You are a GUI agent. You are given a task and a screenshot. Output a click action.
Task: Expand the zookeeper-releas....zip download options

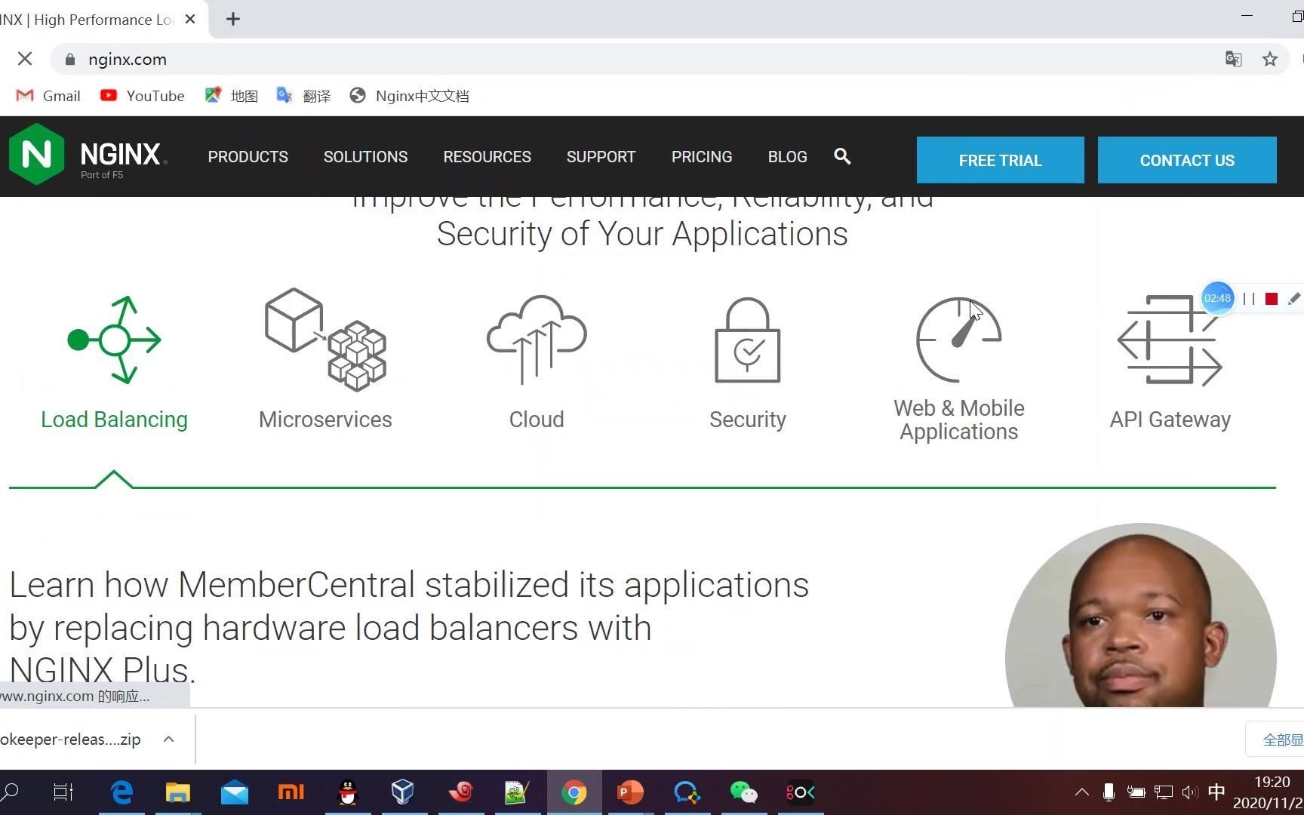click(168, 739)
